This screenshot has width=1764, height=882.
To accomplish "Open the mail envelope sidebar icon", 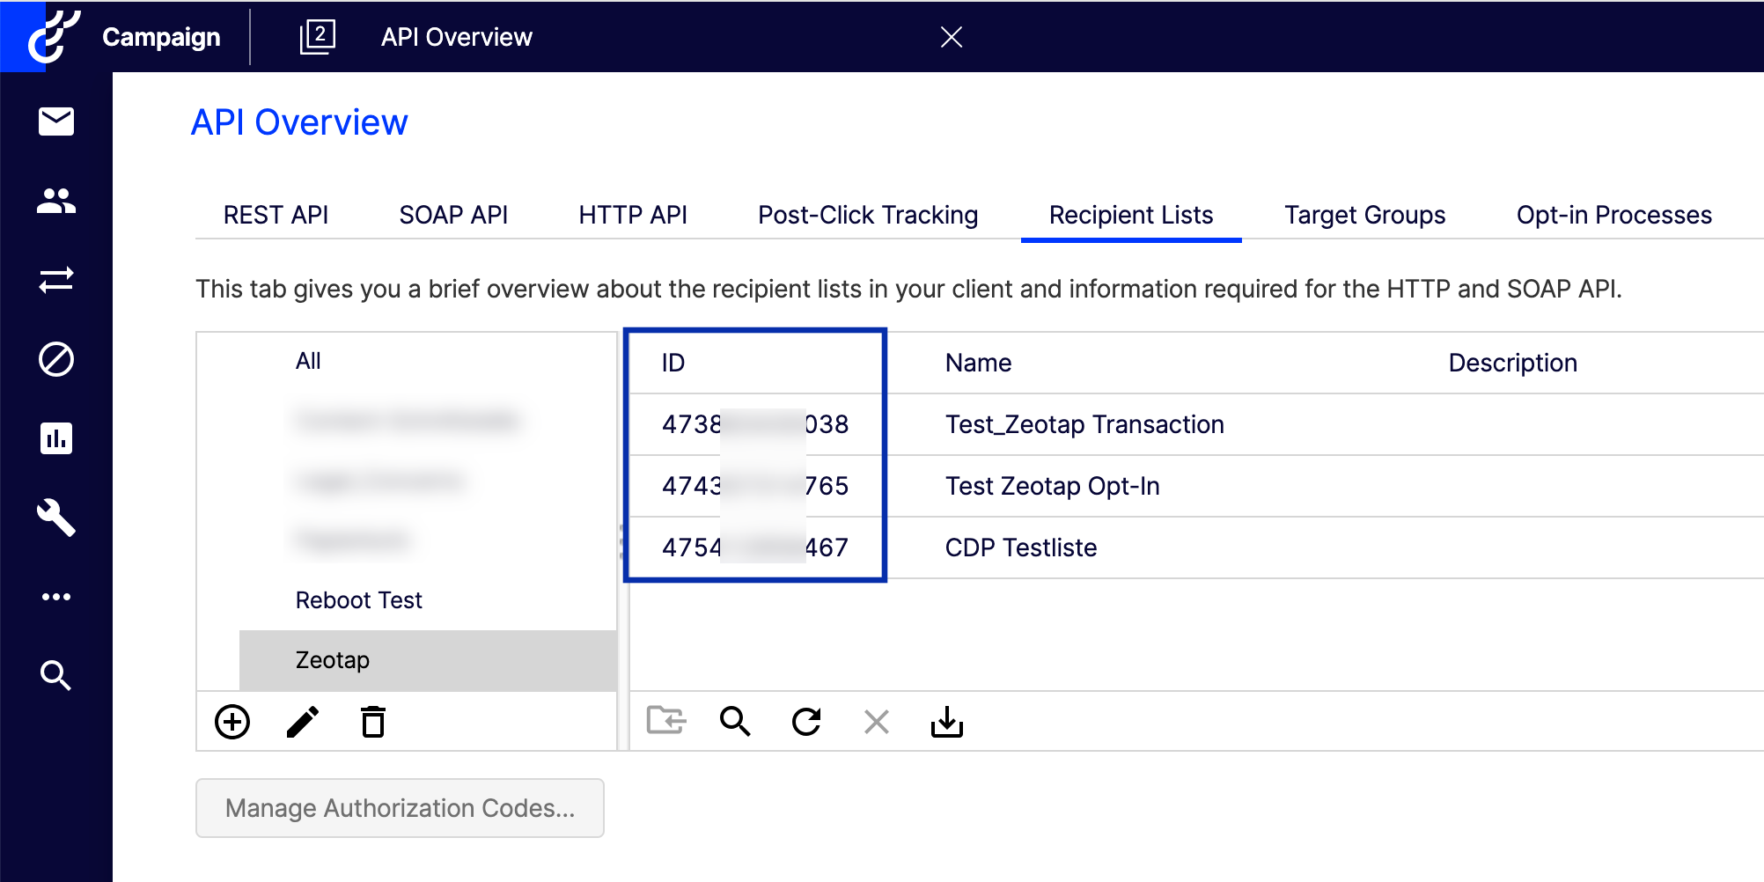I will pos(56,121).
